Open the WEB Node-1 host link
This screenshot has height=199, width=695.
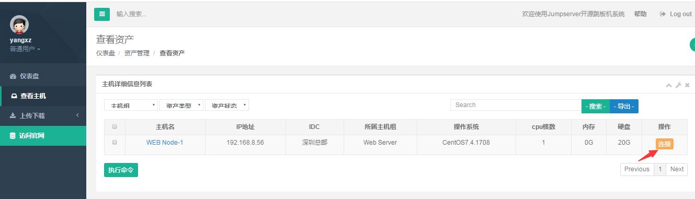click(165, 142)
